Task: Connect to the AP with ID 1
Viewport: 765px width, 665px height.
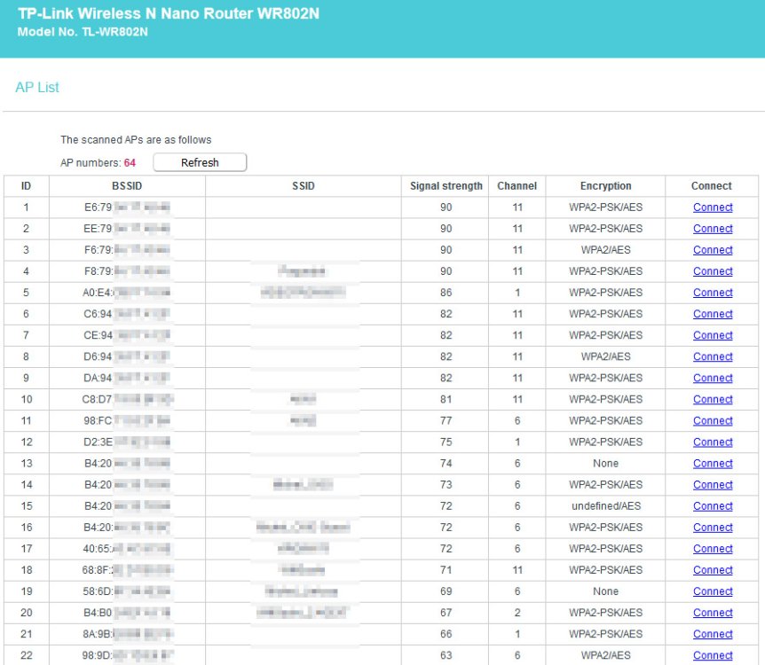Action: tap(713, 207)
